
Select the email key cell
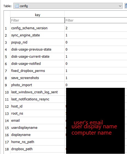coord(37,121)
